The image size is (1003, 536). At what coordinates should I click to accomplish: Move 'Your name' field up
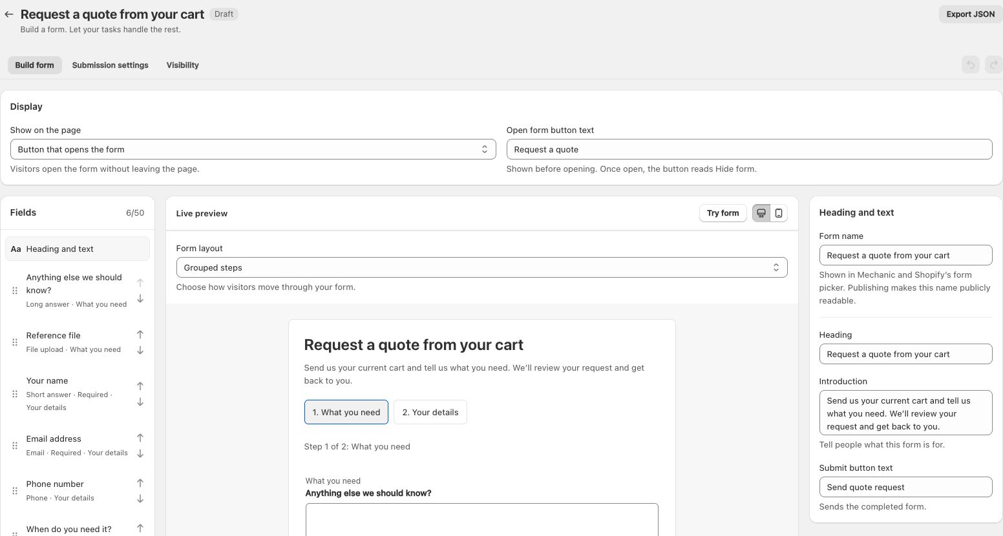(140, 386)
